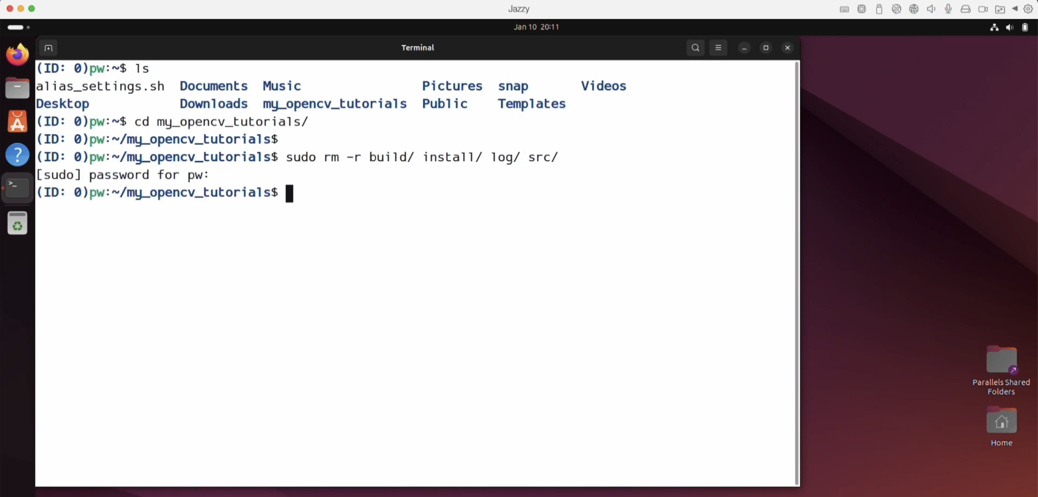Open Parallels USB device icon

879,9
